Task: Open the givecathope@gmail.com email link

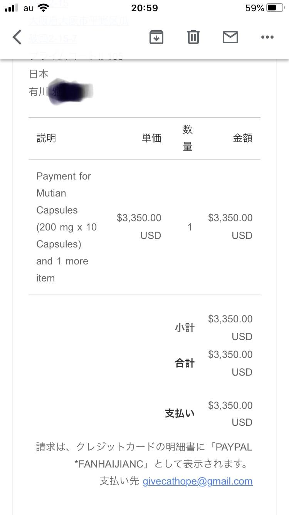Action: click(198, 481)
